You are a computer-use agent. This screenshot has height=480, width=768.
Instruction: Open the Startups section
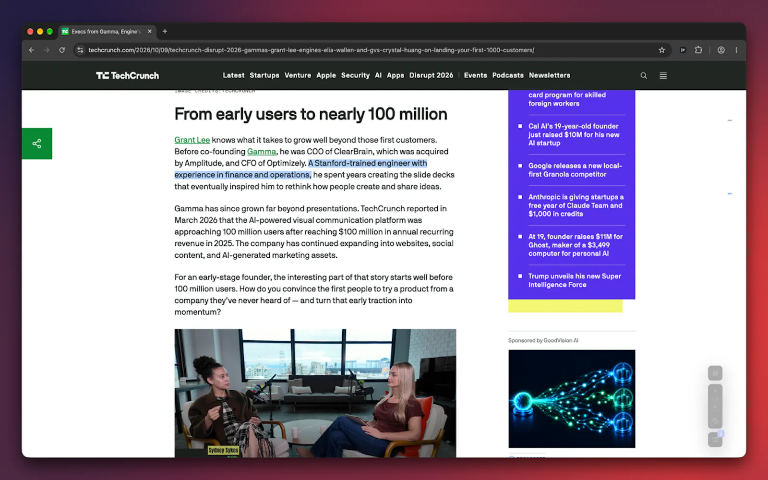point(264,75)
